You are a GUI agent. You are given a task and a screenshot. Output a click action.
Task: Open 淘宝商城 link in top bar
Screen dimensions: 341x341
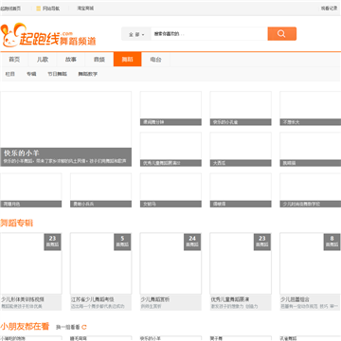pyautogui.click(x=85, y=9)
